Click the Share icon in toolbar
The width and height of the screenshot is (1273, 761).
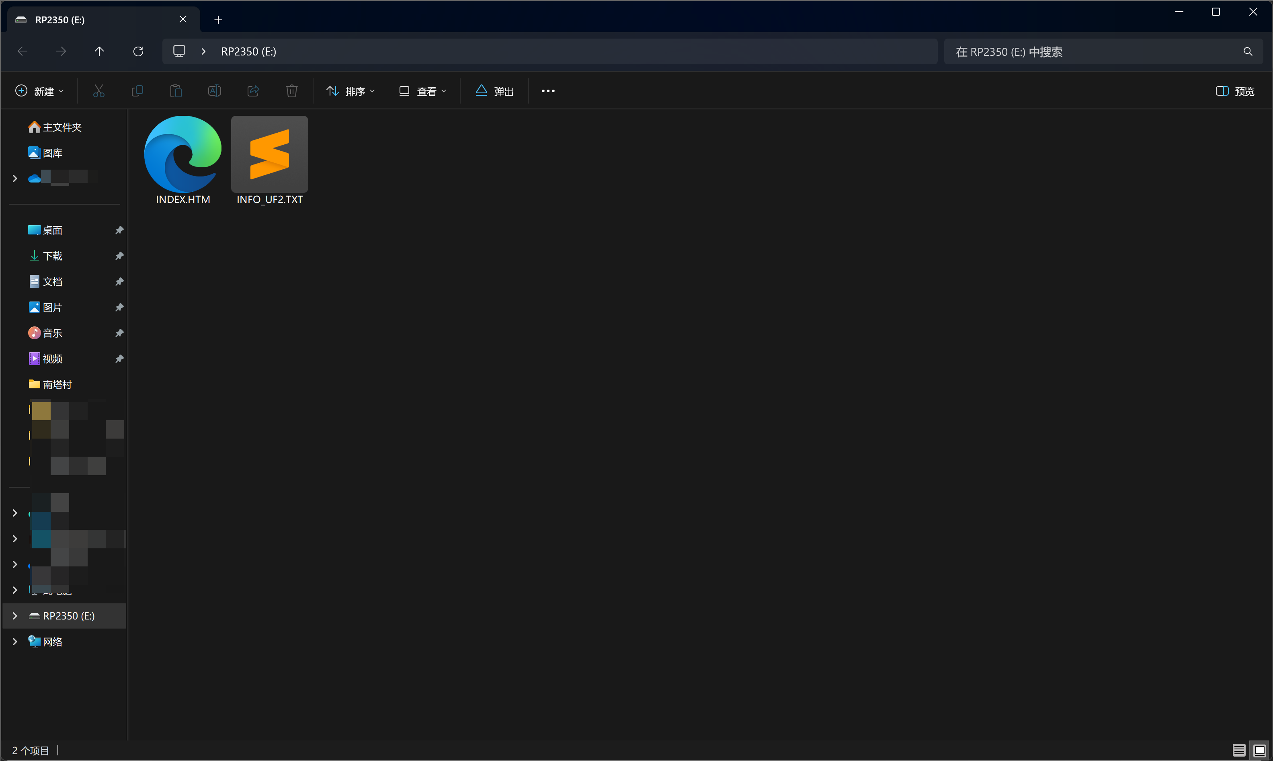click(x=253, y=91)
